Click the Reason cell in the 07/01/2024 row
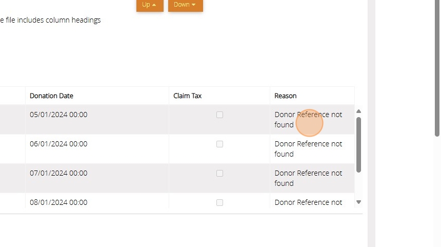 308,178
